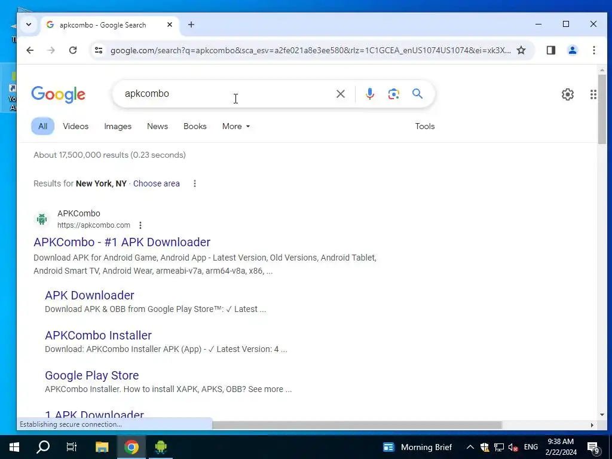Open Chrome side panel icon
The width and height of the screenshot is (612, 459).
click(x=550, y=50)
